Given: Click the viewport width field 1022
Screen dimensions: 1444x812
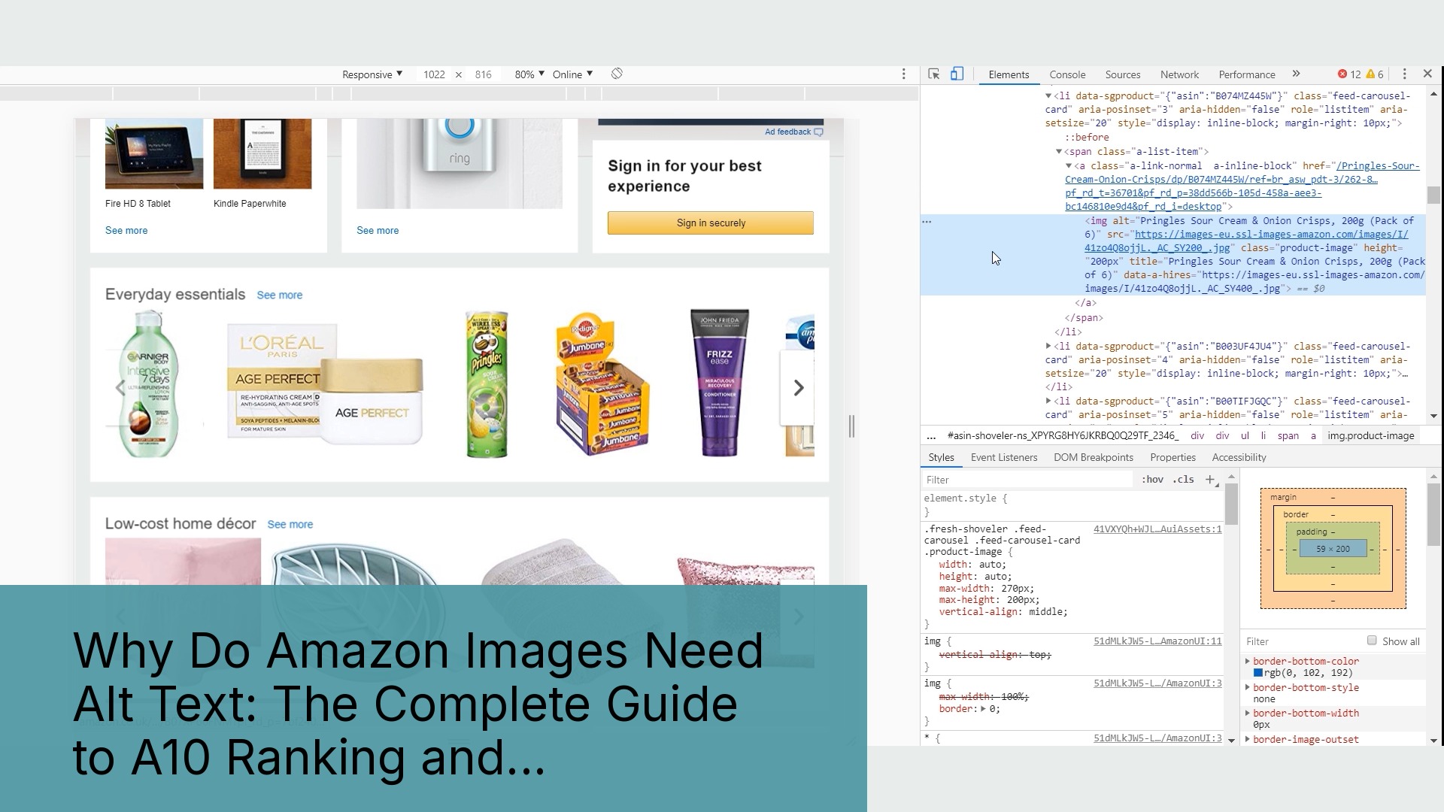Looking at the screenshot, I should [434, 74].
